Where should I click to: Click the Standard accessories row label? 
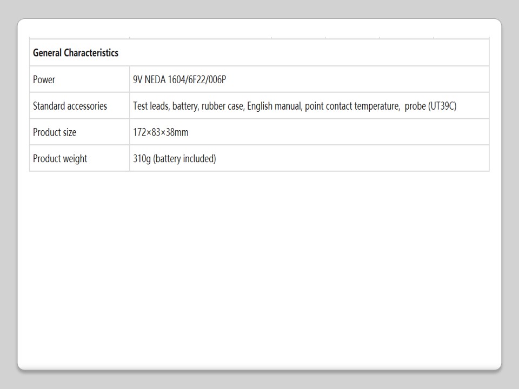70,106
